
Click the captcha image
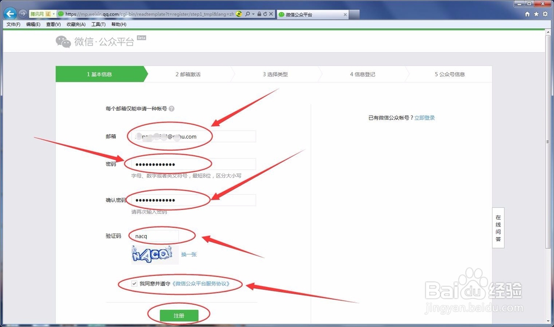tap(155, 254)
